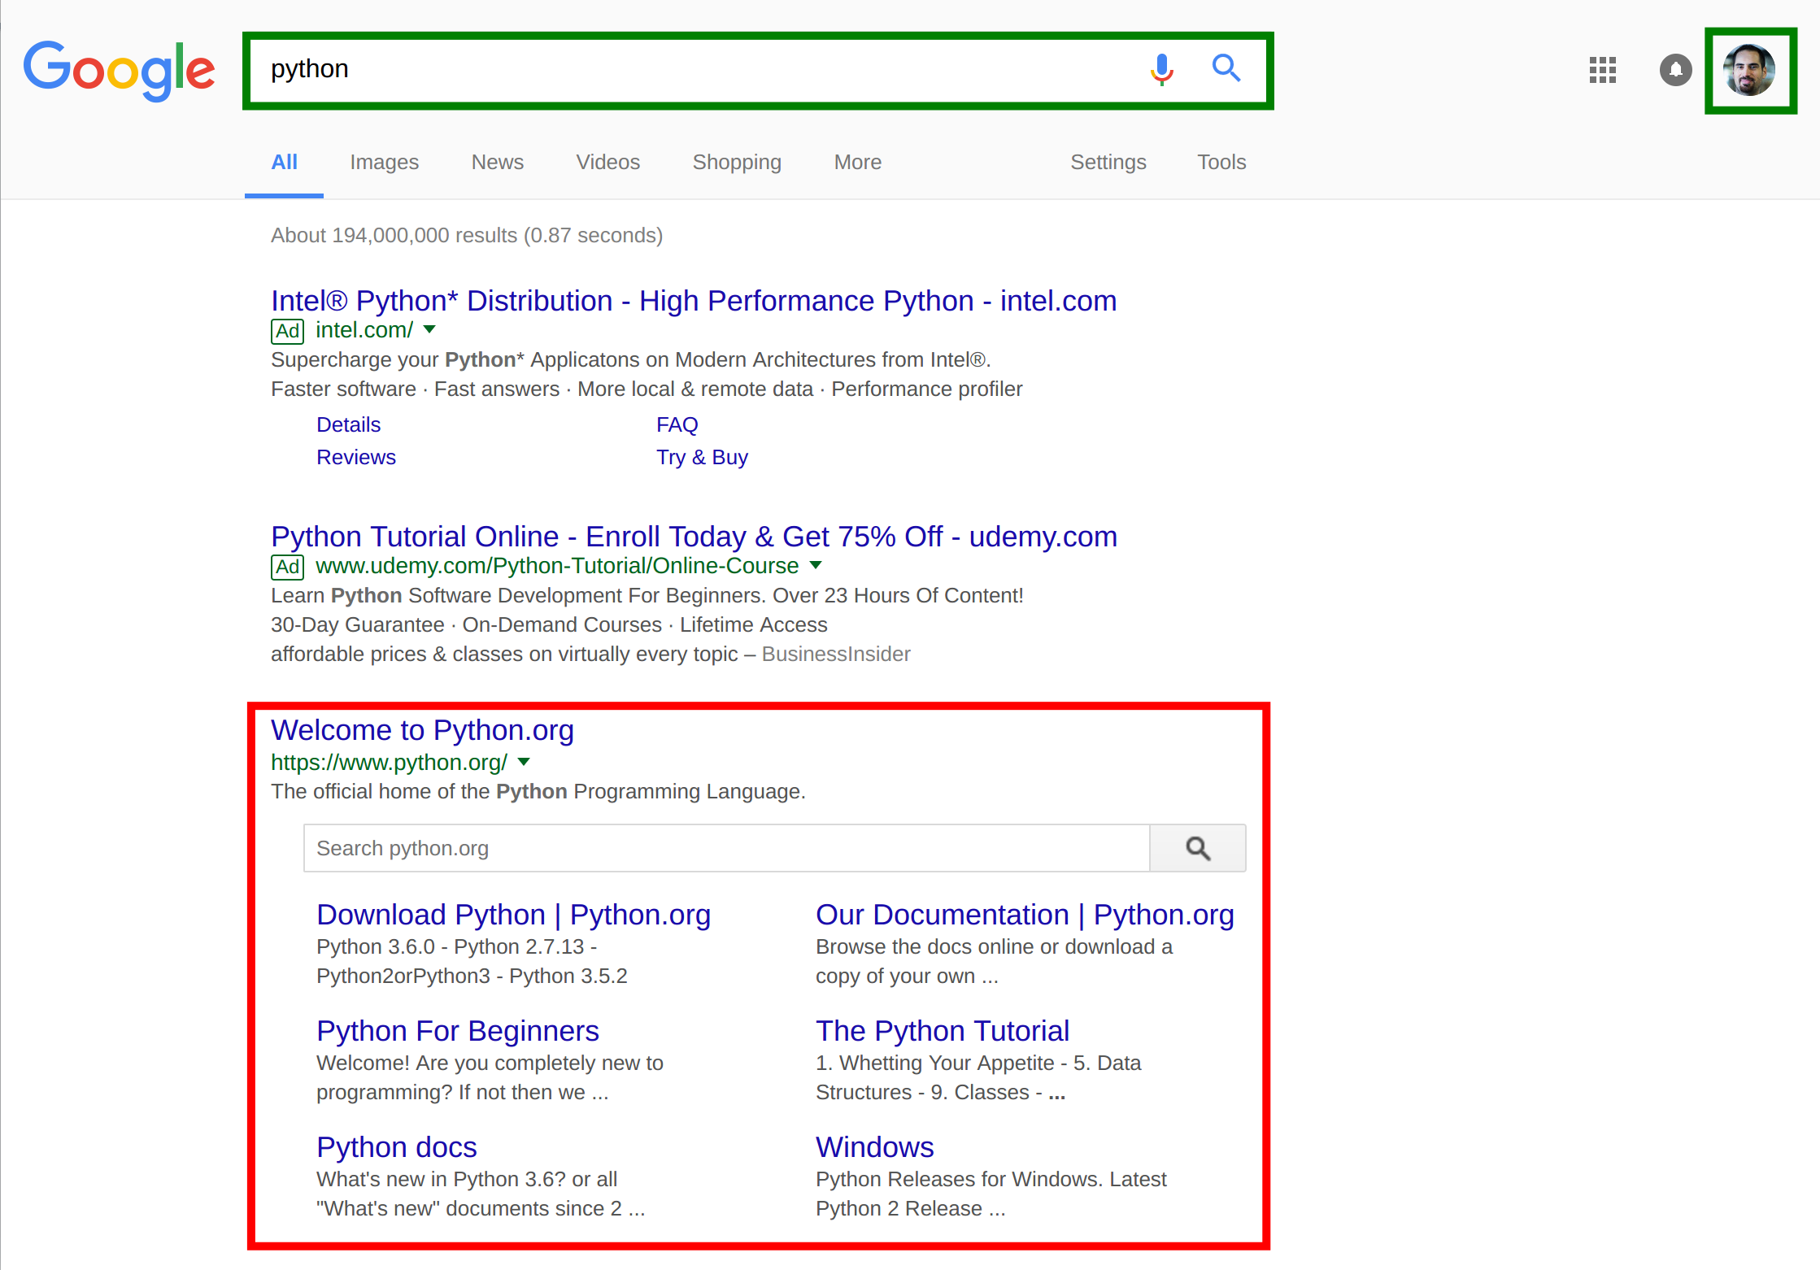Viewport: 1820px width, 1270px height.
Task: Click the intel.com/ green URL
Action: pyautogui.click(x=364, y=330)
